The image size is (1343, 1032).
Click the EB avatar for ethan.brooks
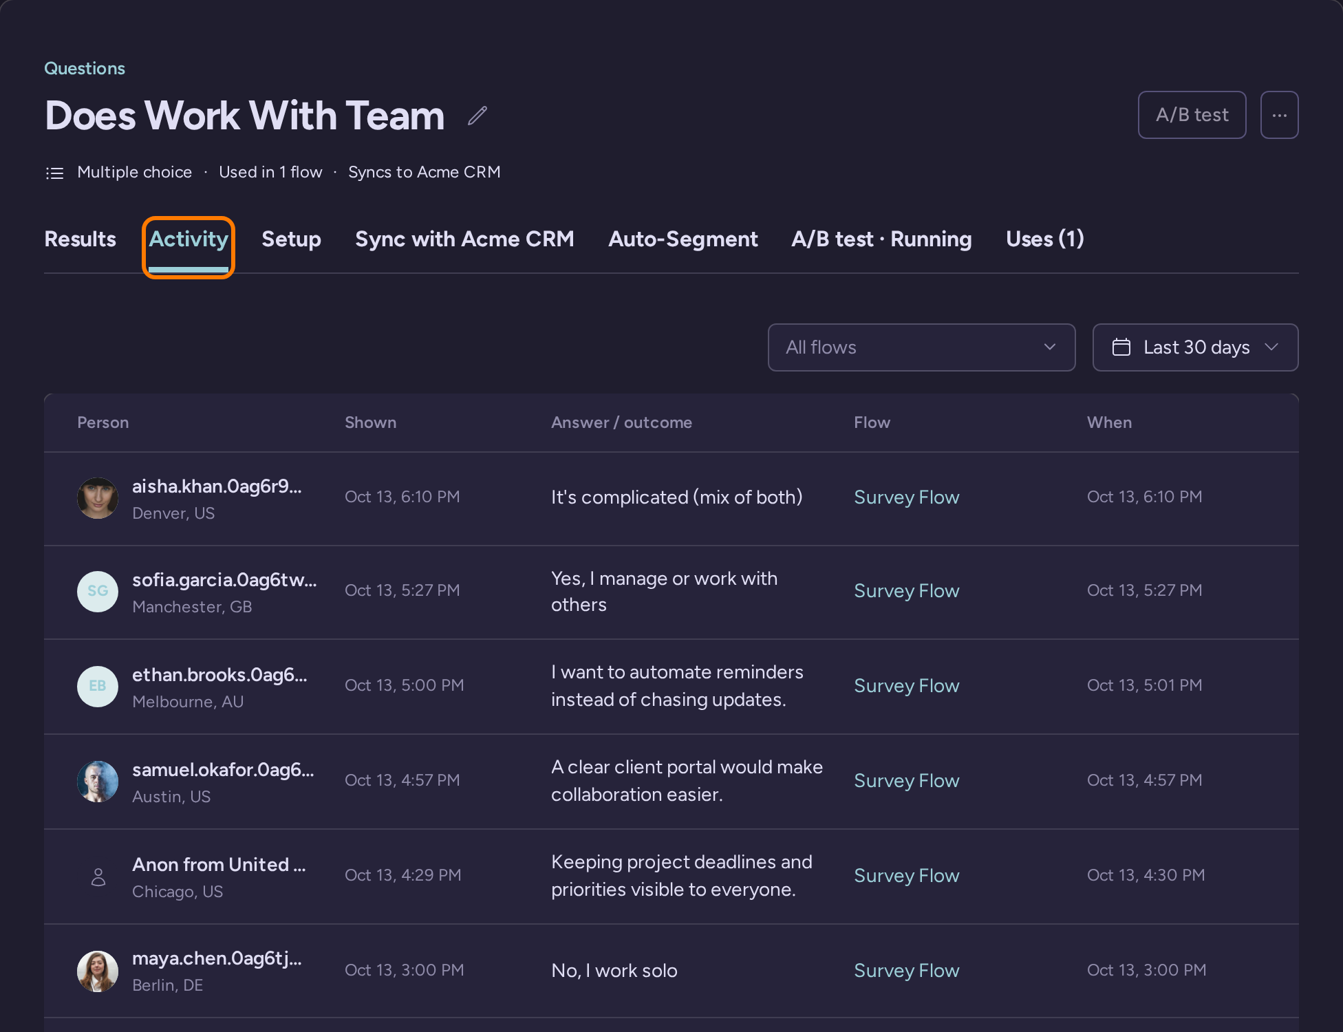[98, 687]
